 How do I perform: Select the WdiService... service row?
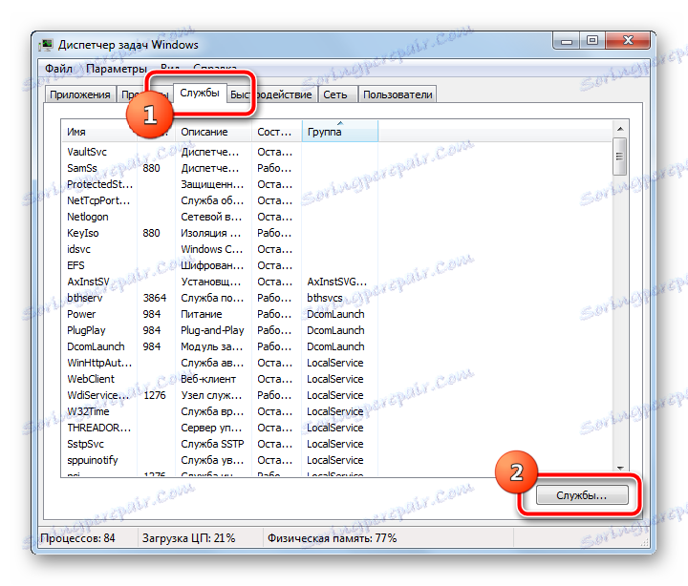coord(219,395)
